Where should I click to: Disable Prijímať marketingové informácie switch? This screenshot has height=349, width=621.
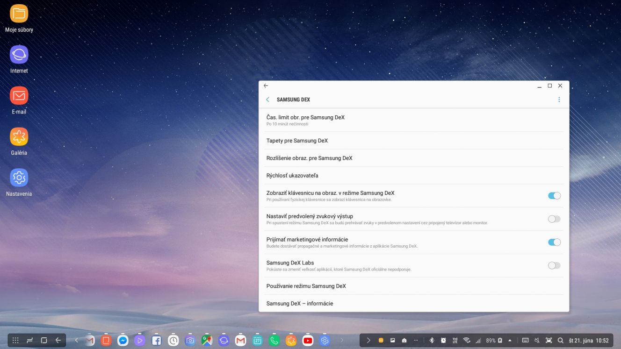coord(554,242)
